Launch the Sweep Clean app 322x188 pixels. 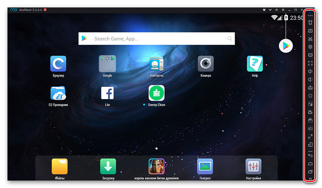pyautogui.click(x=157, y=93)
